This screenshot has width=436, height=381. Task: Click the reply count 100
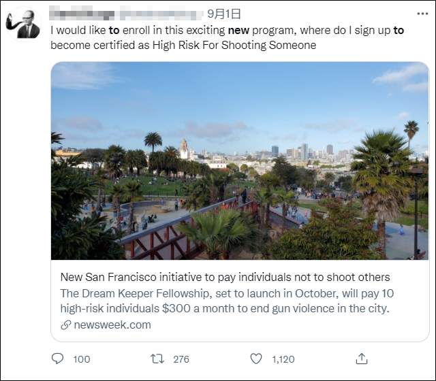coord(81,359)
